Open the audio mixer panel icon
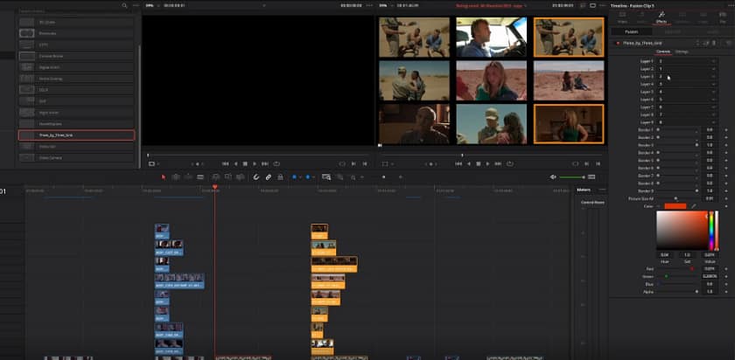Screen dimensions: 735x360 point(591,177)
